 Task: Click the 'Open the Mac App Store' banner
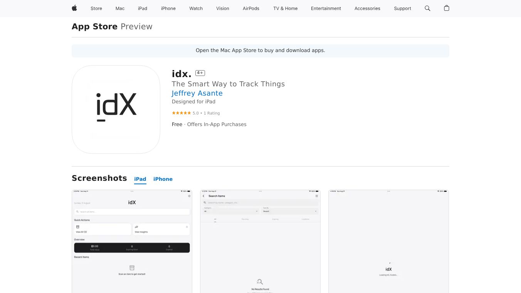point(260,51)
